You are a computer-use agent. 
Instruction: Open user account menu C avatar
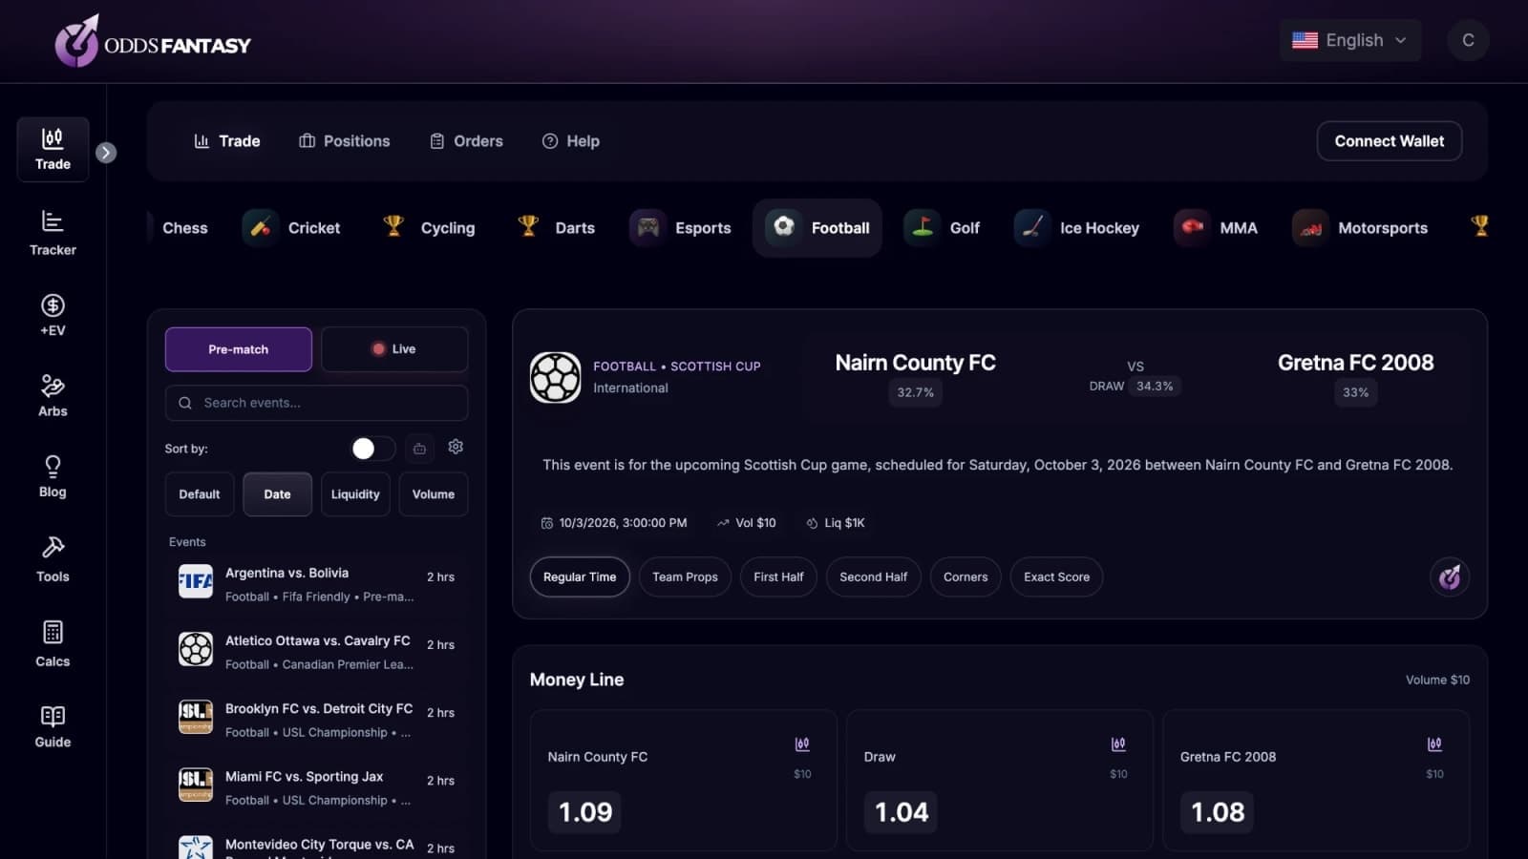(1468, 40)
